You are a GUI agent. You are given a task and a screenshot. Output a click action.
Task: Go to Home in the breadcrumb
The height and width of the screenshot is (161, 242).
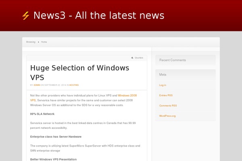coord(44,42)
